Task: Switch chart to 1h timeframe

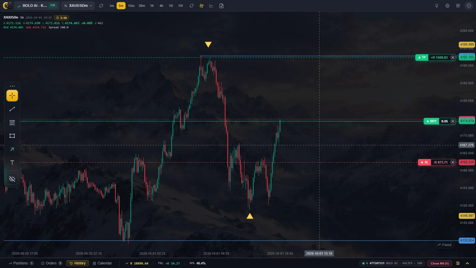Action: (152, 6)
